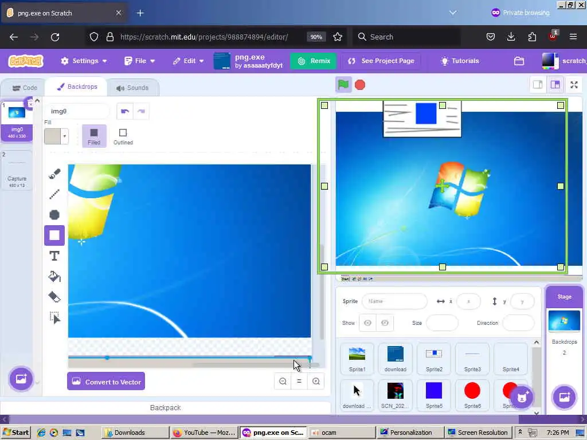Reload the page in Firefox
The image size is (587, 440).
55,37
